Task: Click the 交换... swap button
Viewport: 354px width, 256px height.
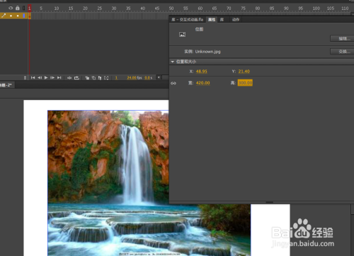Action: (x=342, y=52)
